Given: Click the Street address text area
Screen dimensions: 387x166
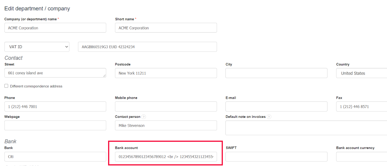Looking at the screenshot, I should [55, 73].
